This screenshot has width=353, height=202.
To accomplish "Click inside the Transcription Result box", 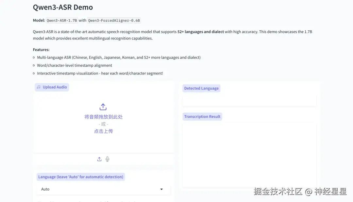I will [249, 155].
